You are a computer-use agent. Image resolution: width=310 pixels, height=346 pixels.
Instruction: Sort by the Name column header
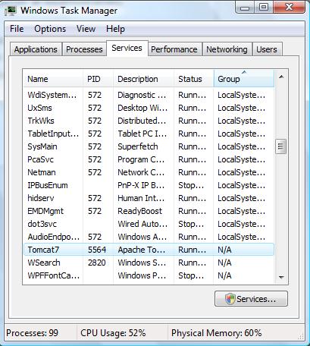[53, 79]
